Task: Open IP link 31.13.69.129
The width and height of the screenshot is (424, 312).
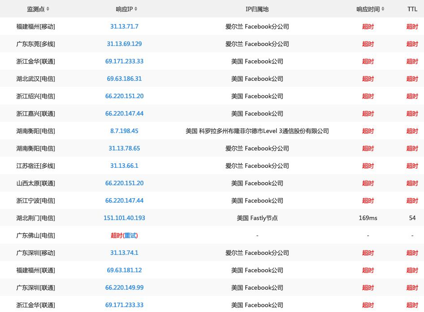Action: pos(124,44)
